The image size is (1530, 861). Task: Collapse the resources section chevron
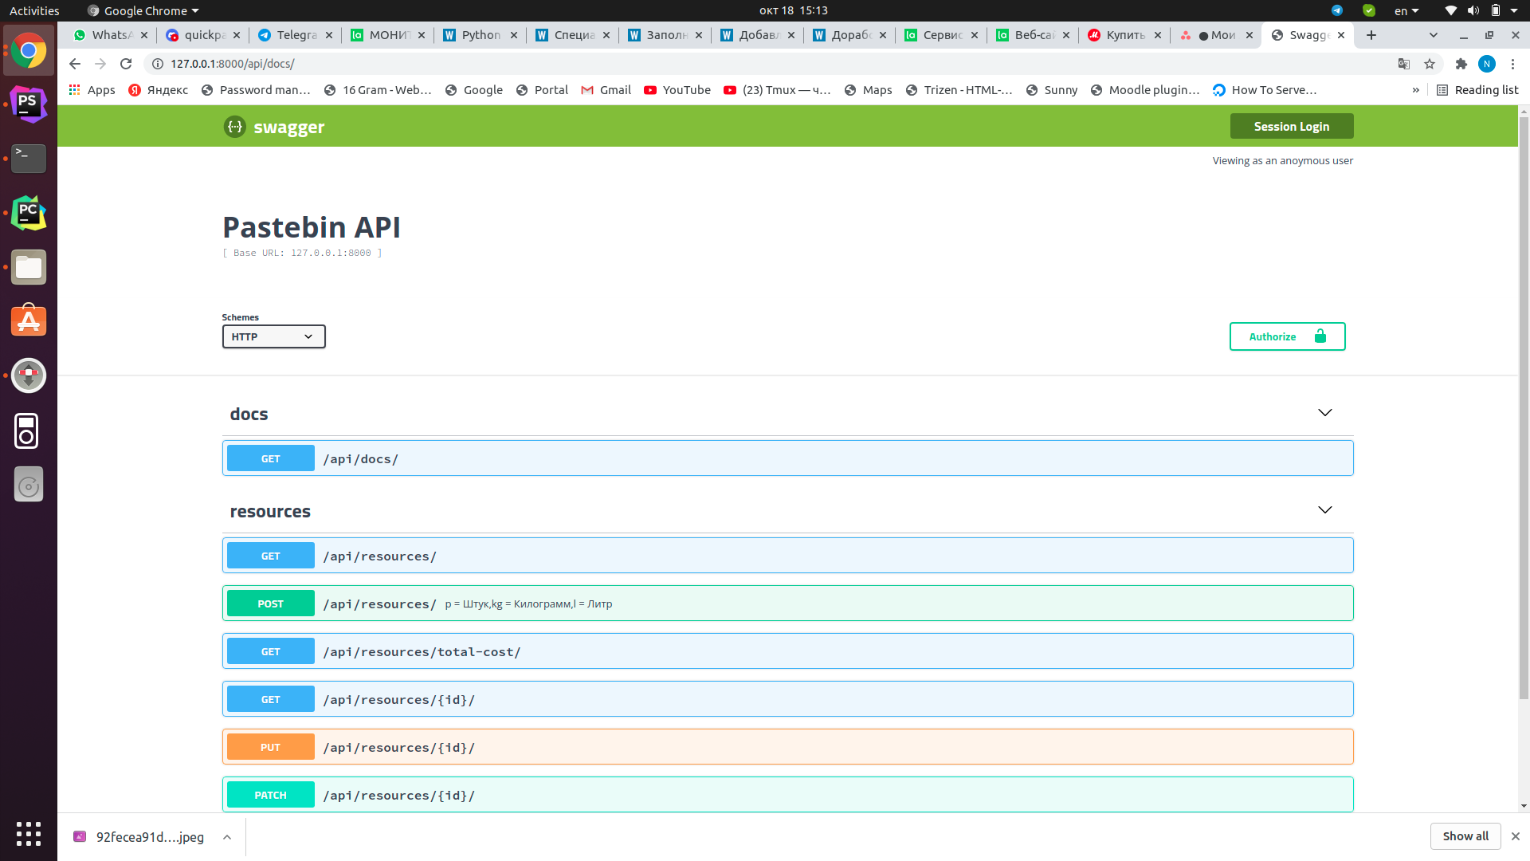pos(1324,510)
